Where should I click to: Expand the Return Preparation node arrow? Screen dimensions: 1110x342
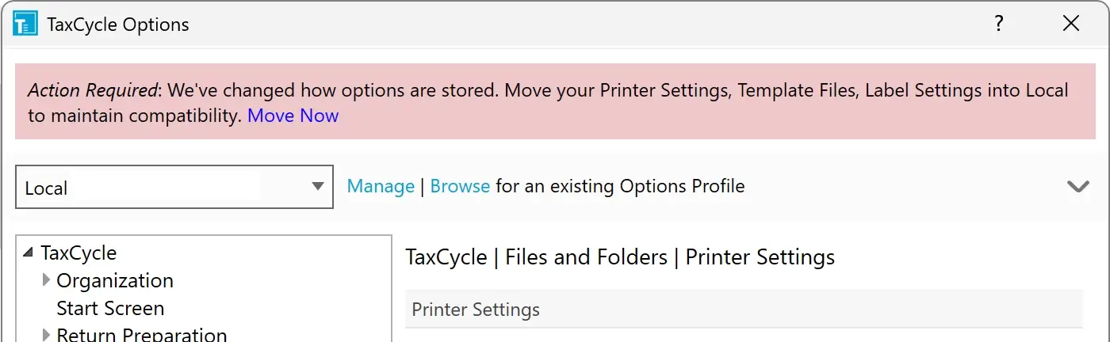coord(46,335)
